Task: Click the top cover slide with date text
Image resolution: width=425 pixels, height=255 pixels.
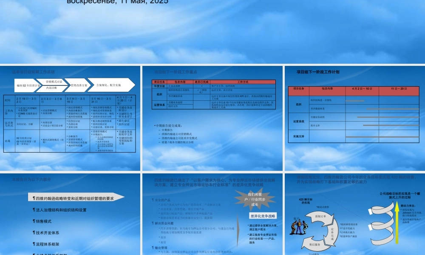Action: [x=212, y=32]
